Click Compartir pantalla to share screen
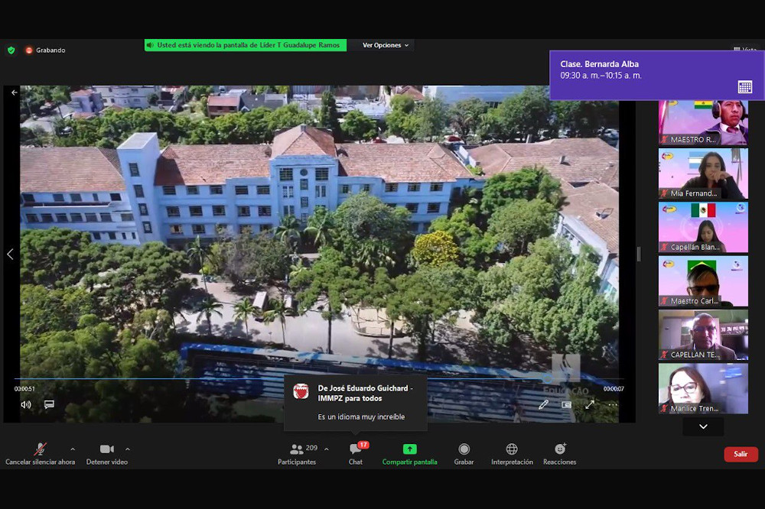Viewport: 765px width, 509px height. (409, 453)
